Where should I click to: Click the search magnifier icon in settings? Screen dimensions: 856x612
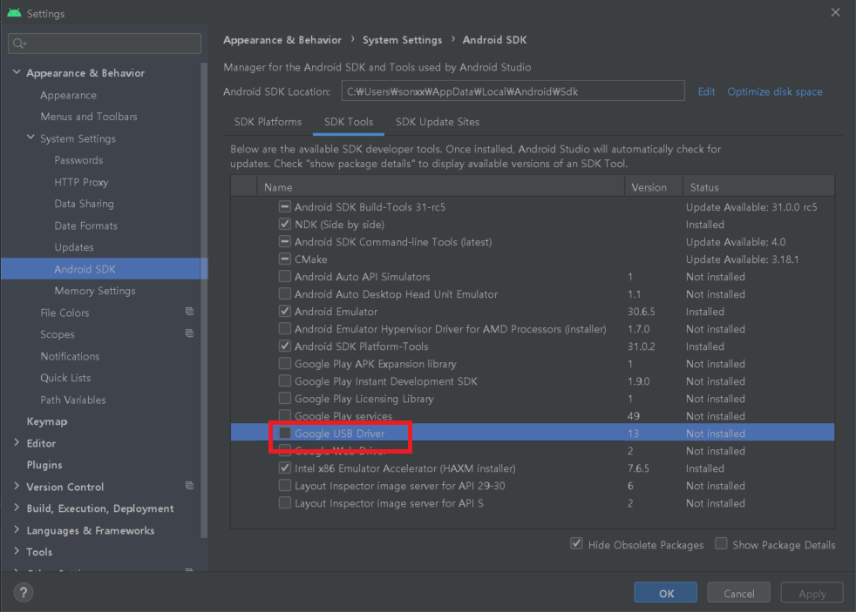[19, 44]
